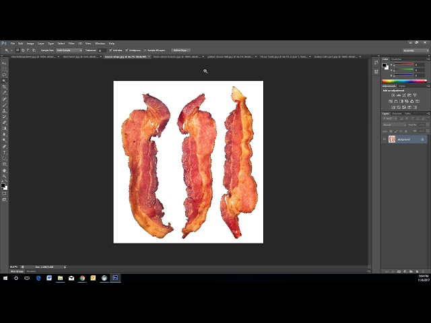Toggle Quick Mask mode in toolbox
Viewport: 431px width, 323px height.
(x=4, y=194)
